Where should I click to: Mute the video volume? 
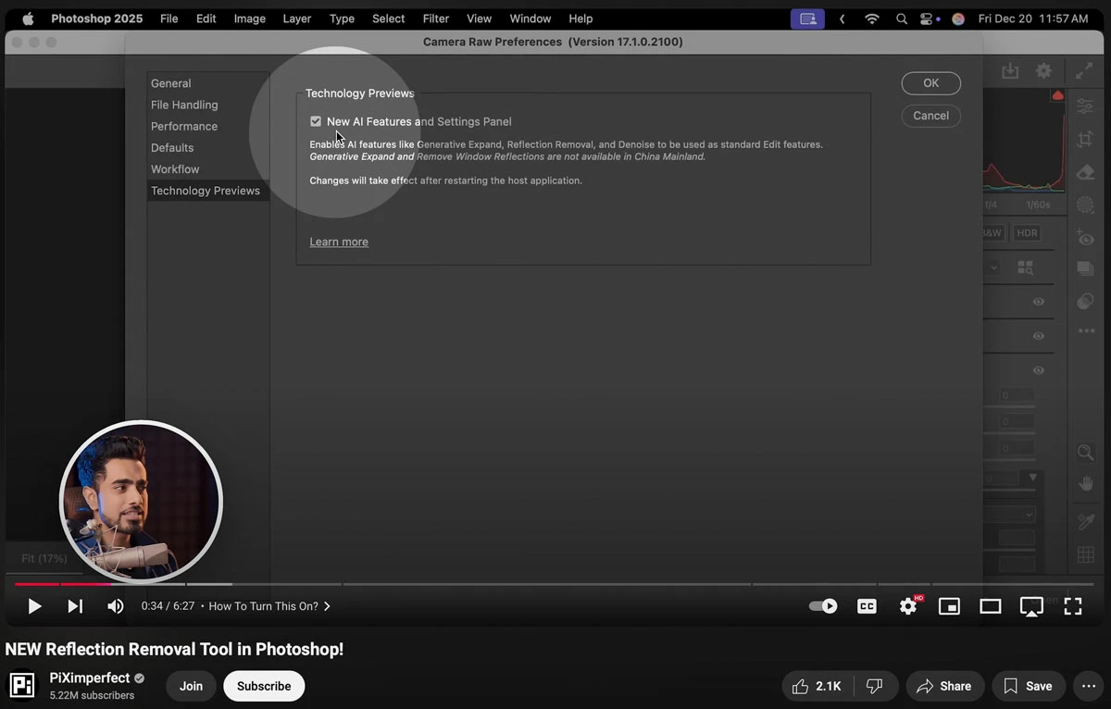116,606
